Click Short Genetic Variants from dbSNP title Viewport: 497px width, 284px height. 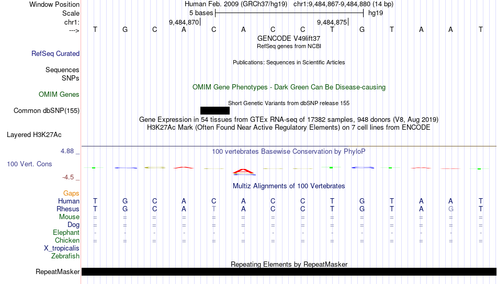289,104
